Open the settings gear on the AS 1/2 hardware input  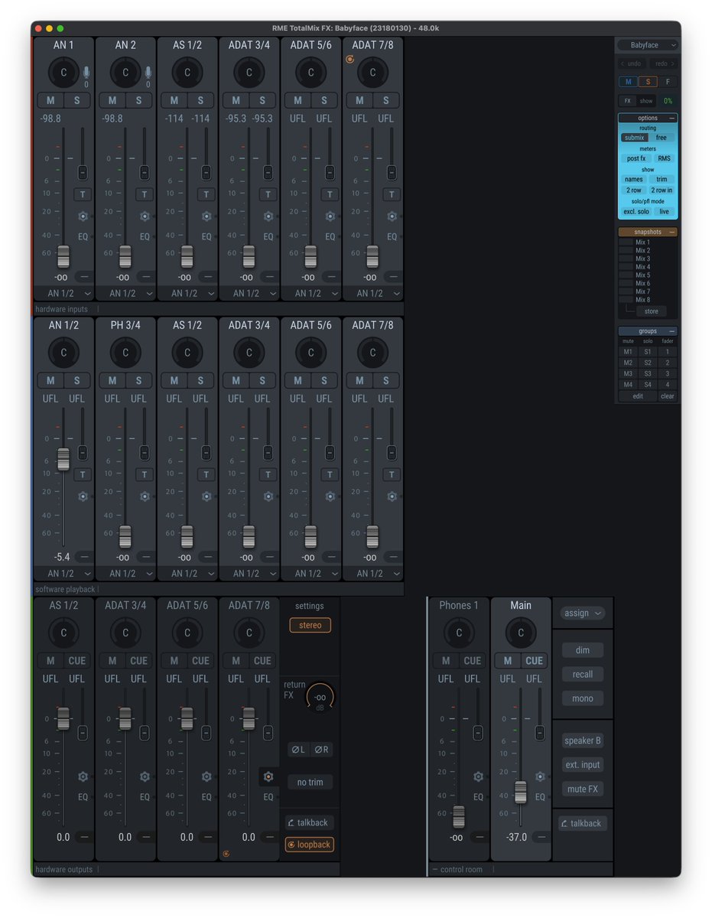pos(206,216)
